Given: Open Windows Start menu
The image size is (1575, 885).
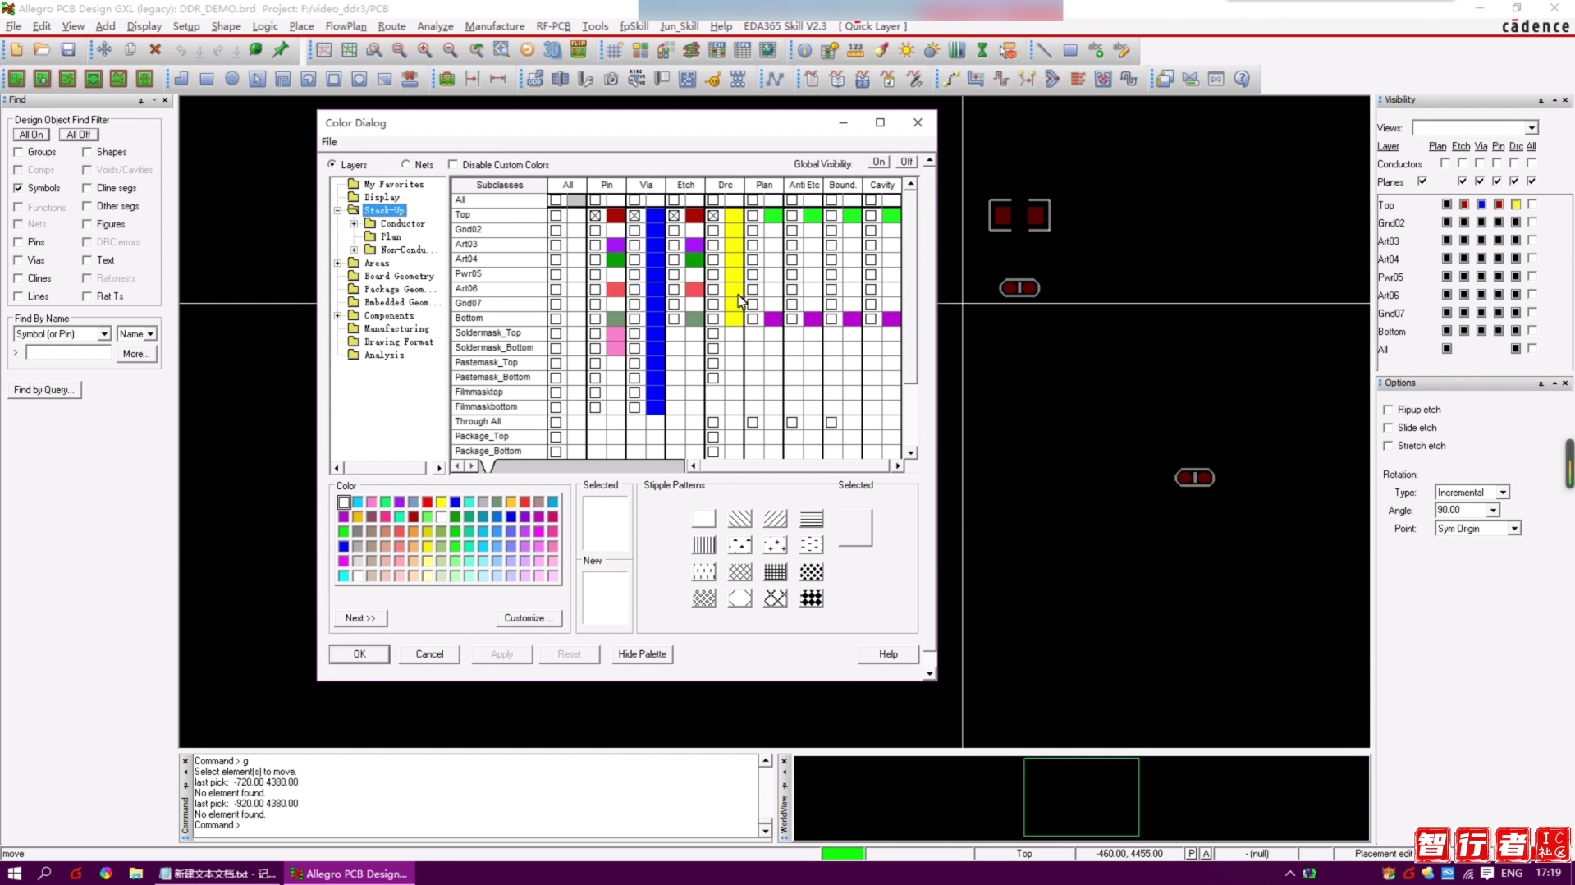Looking at the screenshot, I should point(15,873).
